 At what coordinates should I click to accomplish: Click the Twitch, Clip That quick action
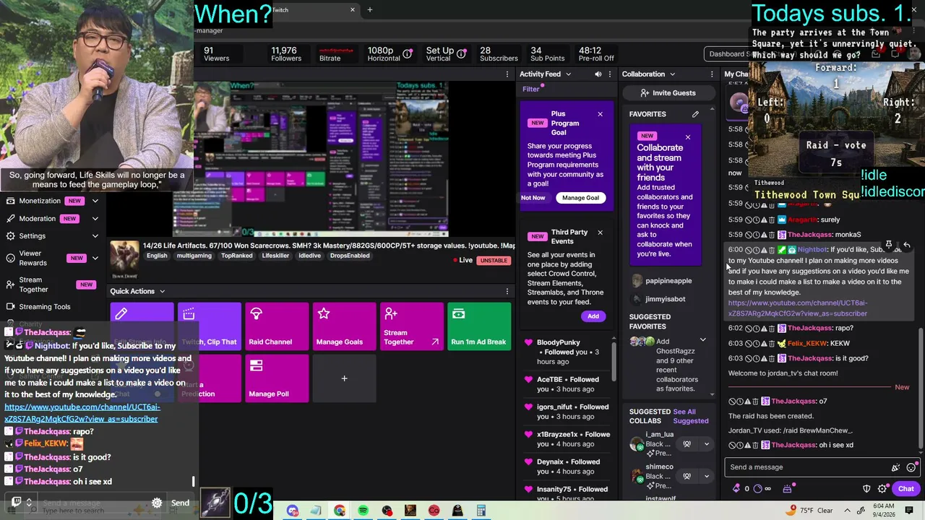[x=210, y=326]
